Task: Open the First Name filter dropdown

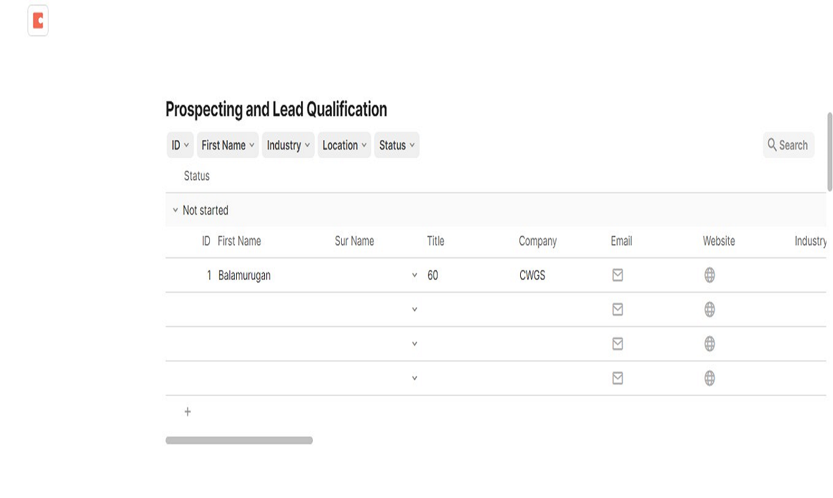Action: (228, 145)
